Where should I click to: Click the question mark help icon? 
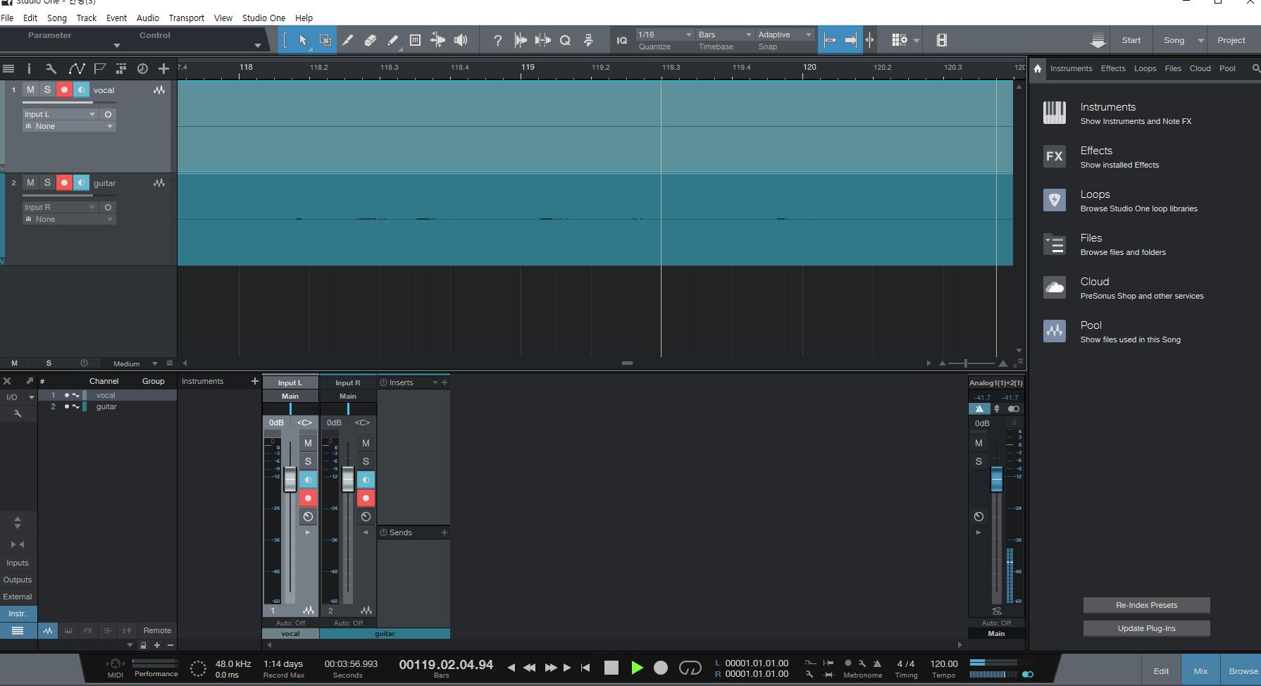tap(497, 40)
